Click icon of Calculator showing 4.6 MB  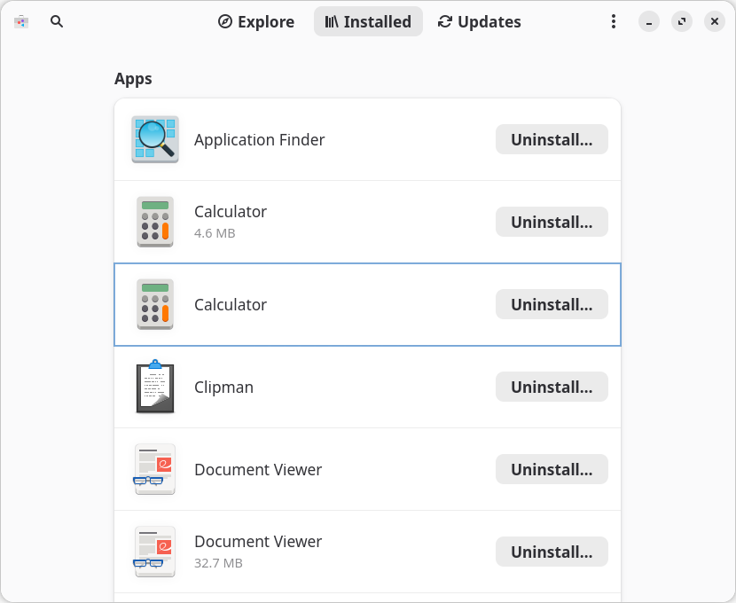[155, 222]
